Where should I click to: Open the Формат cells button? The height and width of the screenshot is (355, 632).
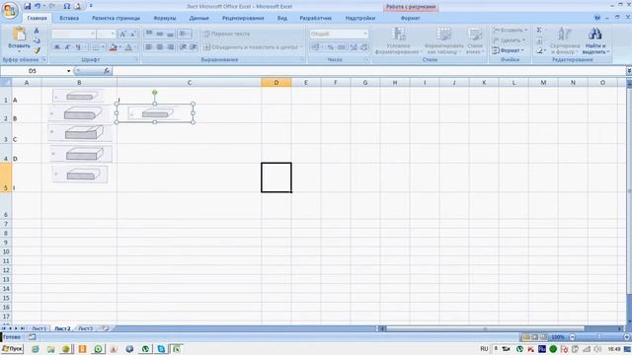coord(507,50)
